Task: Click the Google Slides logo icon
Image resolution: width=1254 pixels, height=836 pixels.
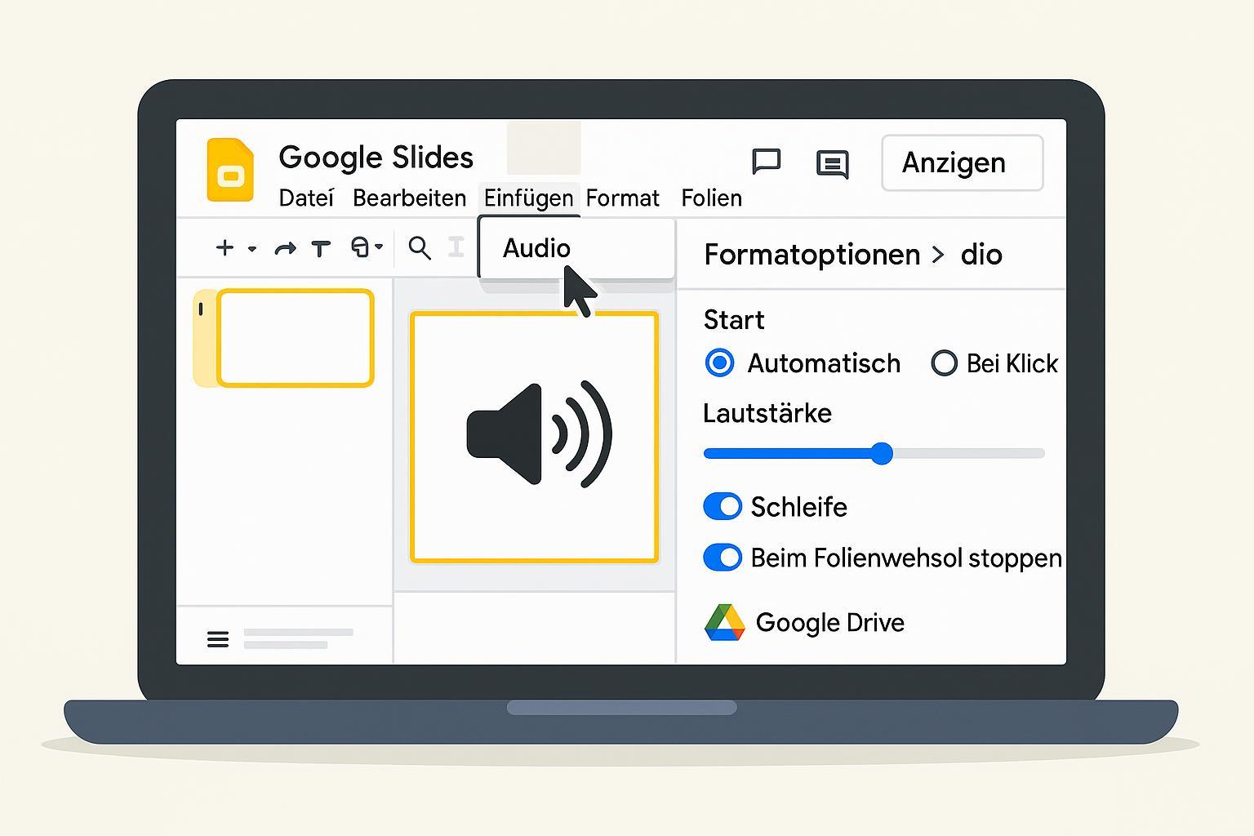Action: 230,170
